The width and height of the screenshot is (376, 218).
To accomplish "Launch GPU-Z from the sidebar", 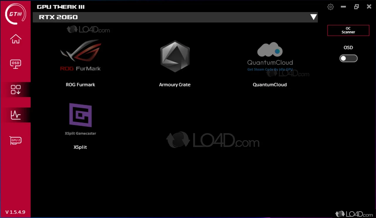I will tap(16, 140).
